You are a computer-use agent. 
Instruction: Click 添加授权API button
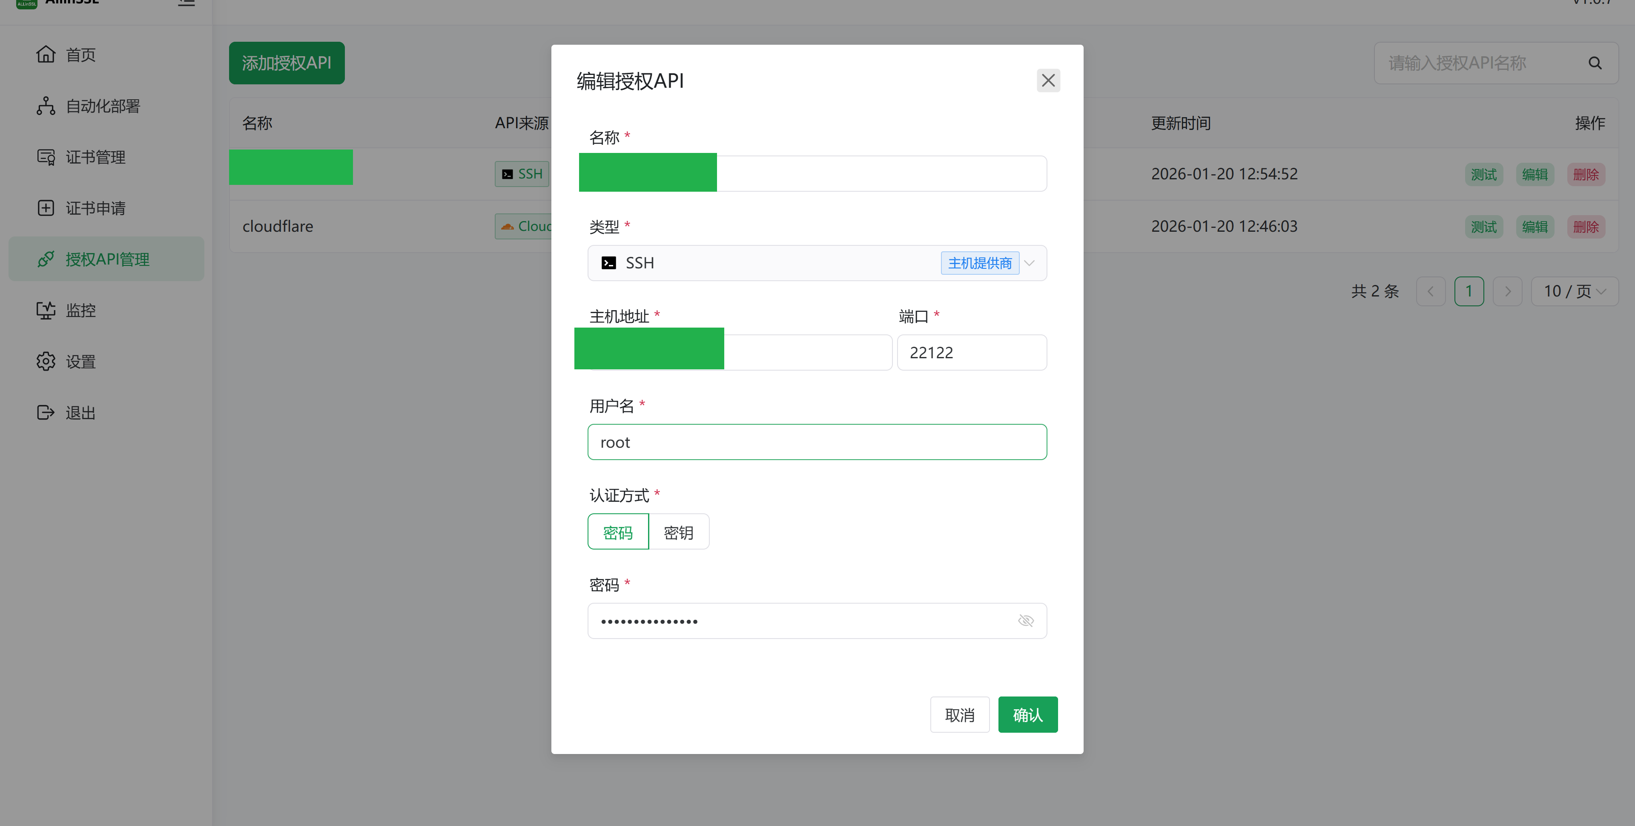(287, 63)
